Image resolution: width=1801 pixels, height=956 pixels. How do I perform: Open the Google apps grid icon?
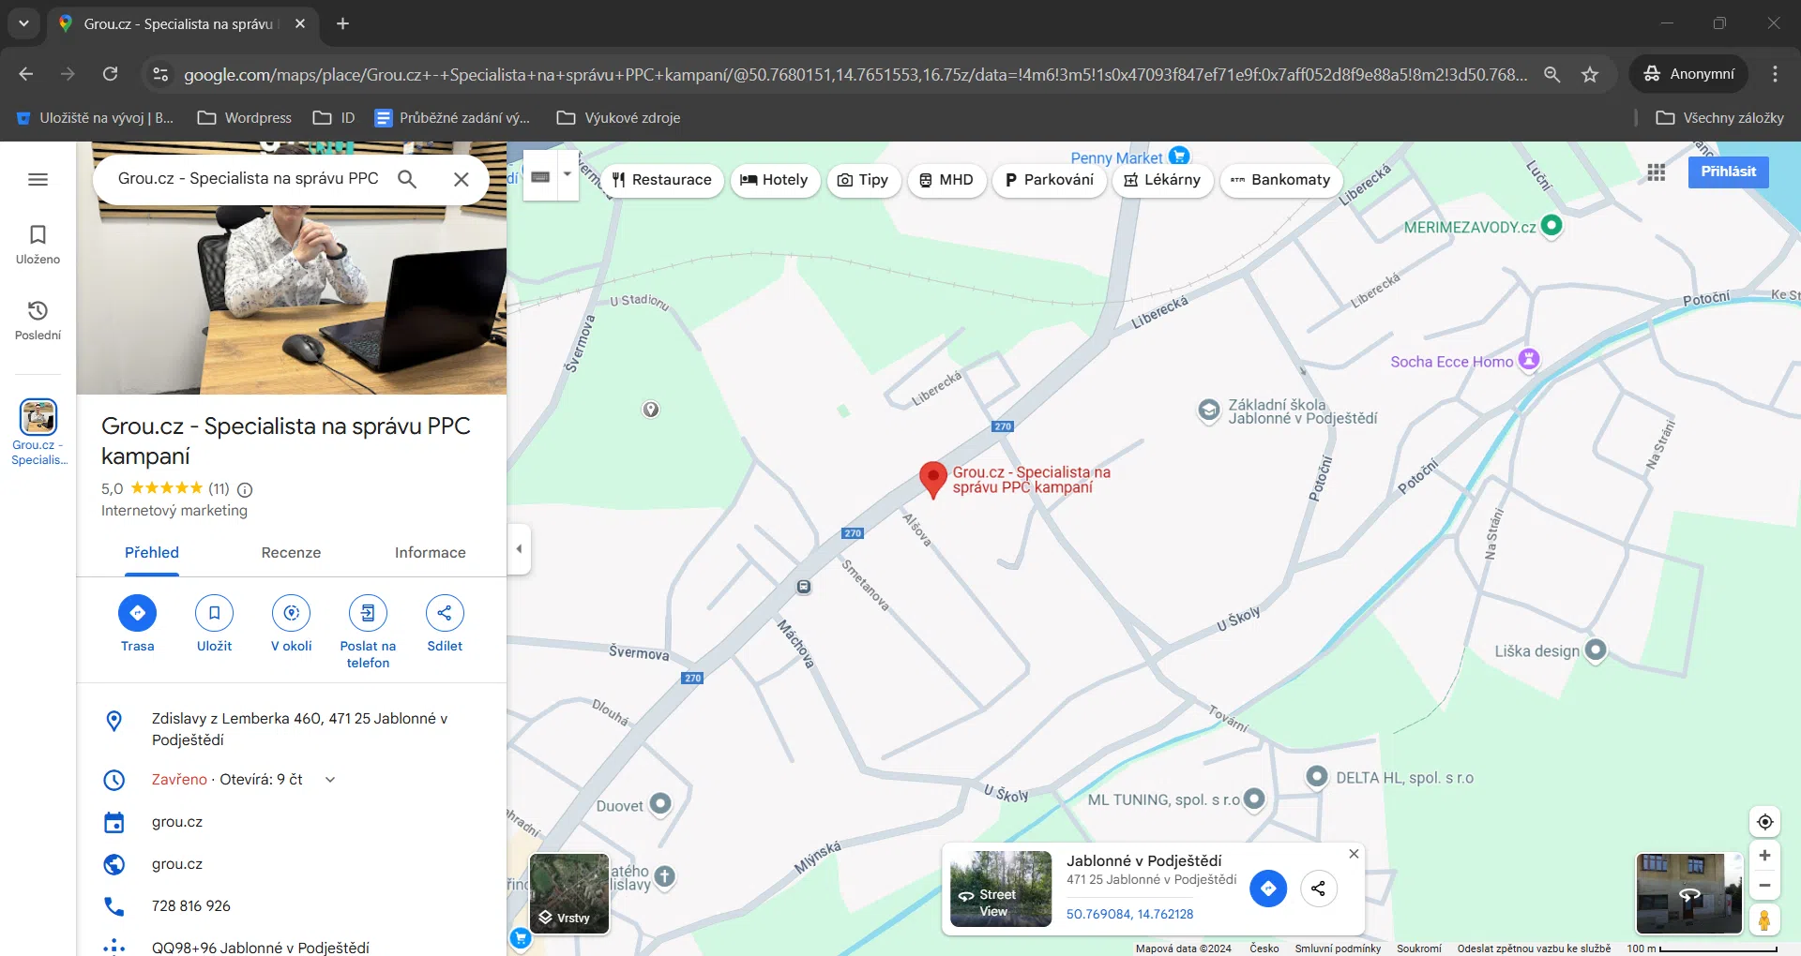point(1657,172)
